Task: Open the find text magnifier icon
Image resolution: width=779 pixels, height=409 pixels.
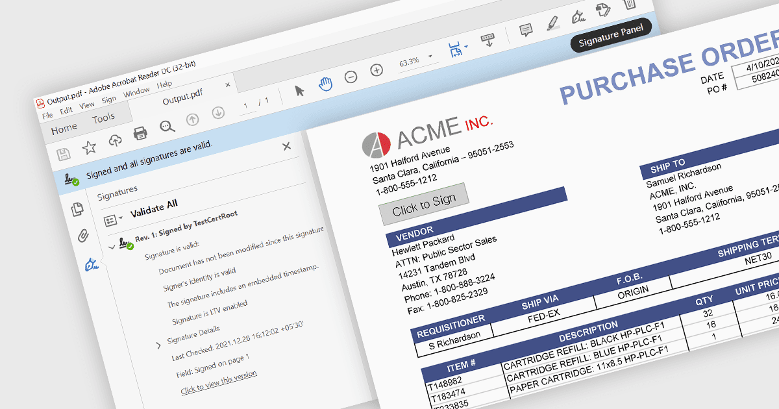Action: click(x=167, y=127)
